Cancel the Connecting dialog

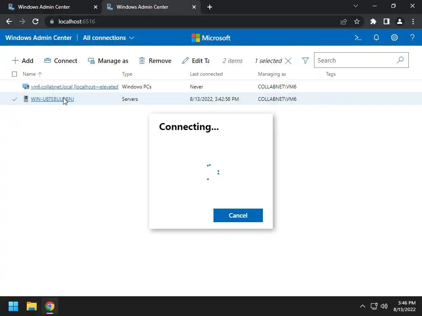[238, 215]
